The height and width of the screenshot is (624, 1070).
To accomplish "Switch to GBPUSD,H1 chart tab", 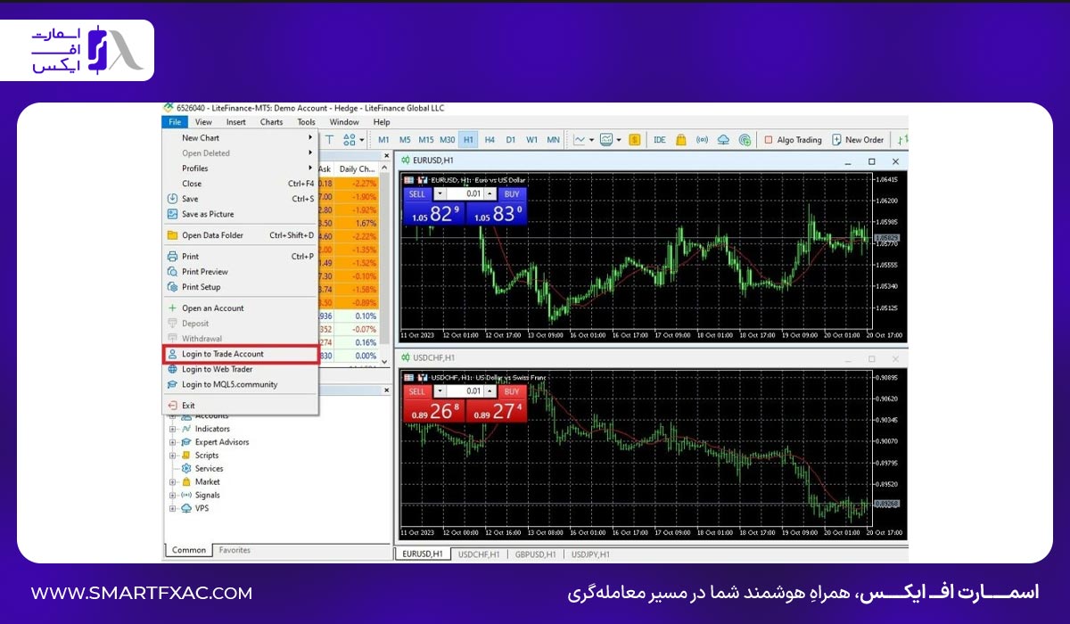I will click(535, 554).
